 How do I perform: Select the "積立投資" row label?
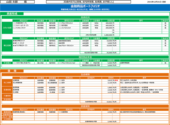[7, 46]
